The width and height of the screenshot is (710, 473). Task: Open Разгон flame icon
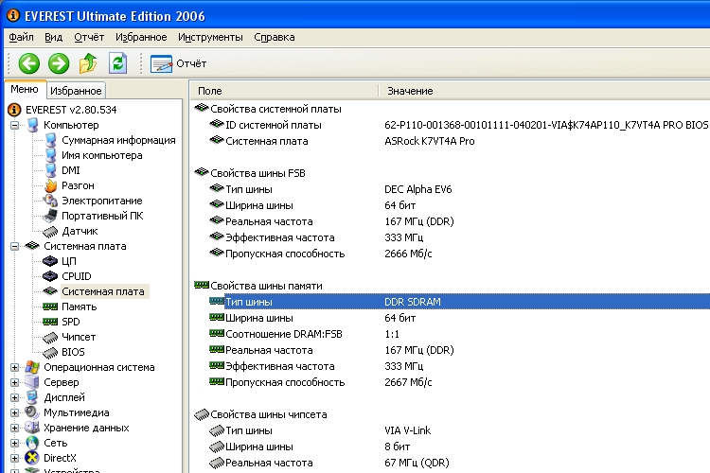pyautogui.click(x=50, y=185)
